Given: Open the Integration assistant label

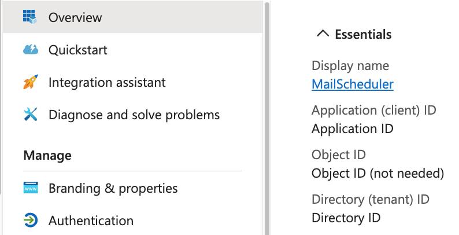Looking at the screenshot, I should point(107,82).
